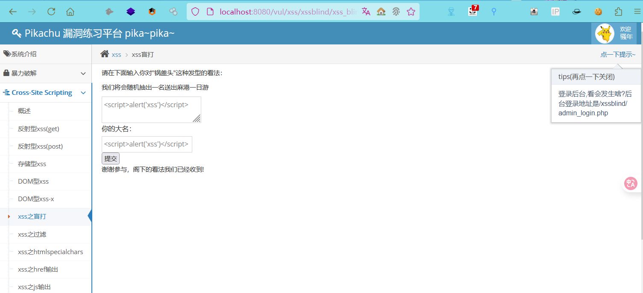Image resolution: width=643 pixels, height=293 pixels.
Task: Click the translate page icon in address bar
Action: point(366,12)
